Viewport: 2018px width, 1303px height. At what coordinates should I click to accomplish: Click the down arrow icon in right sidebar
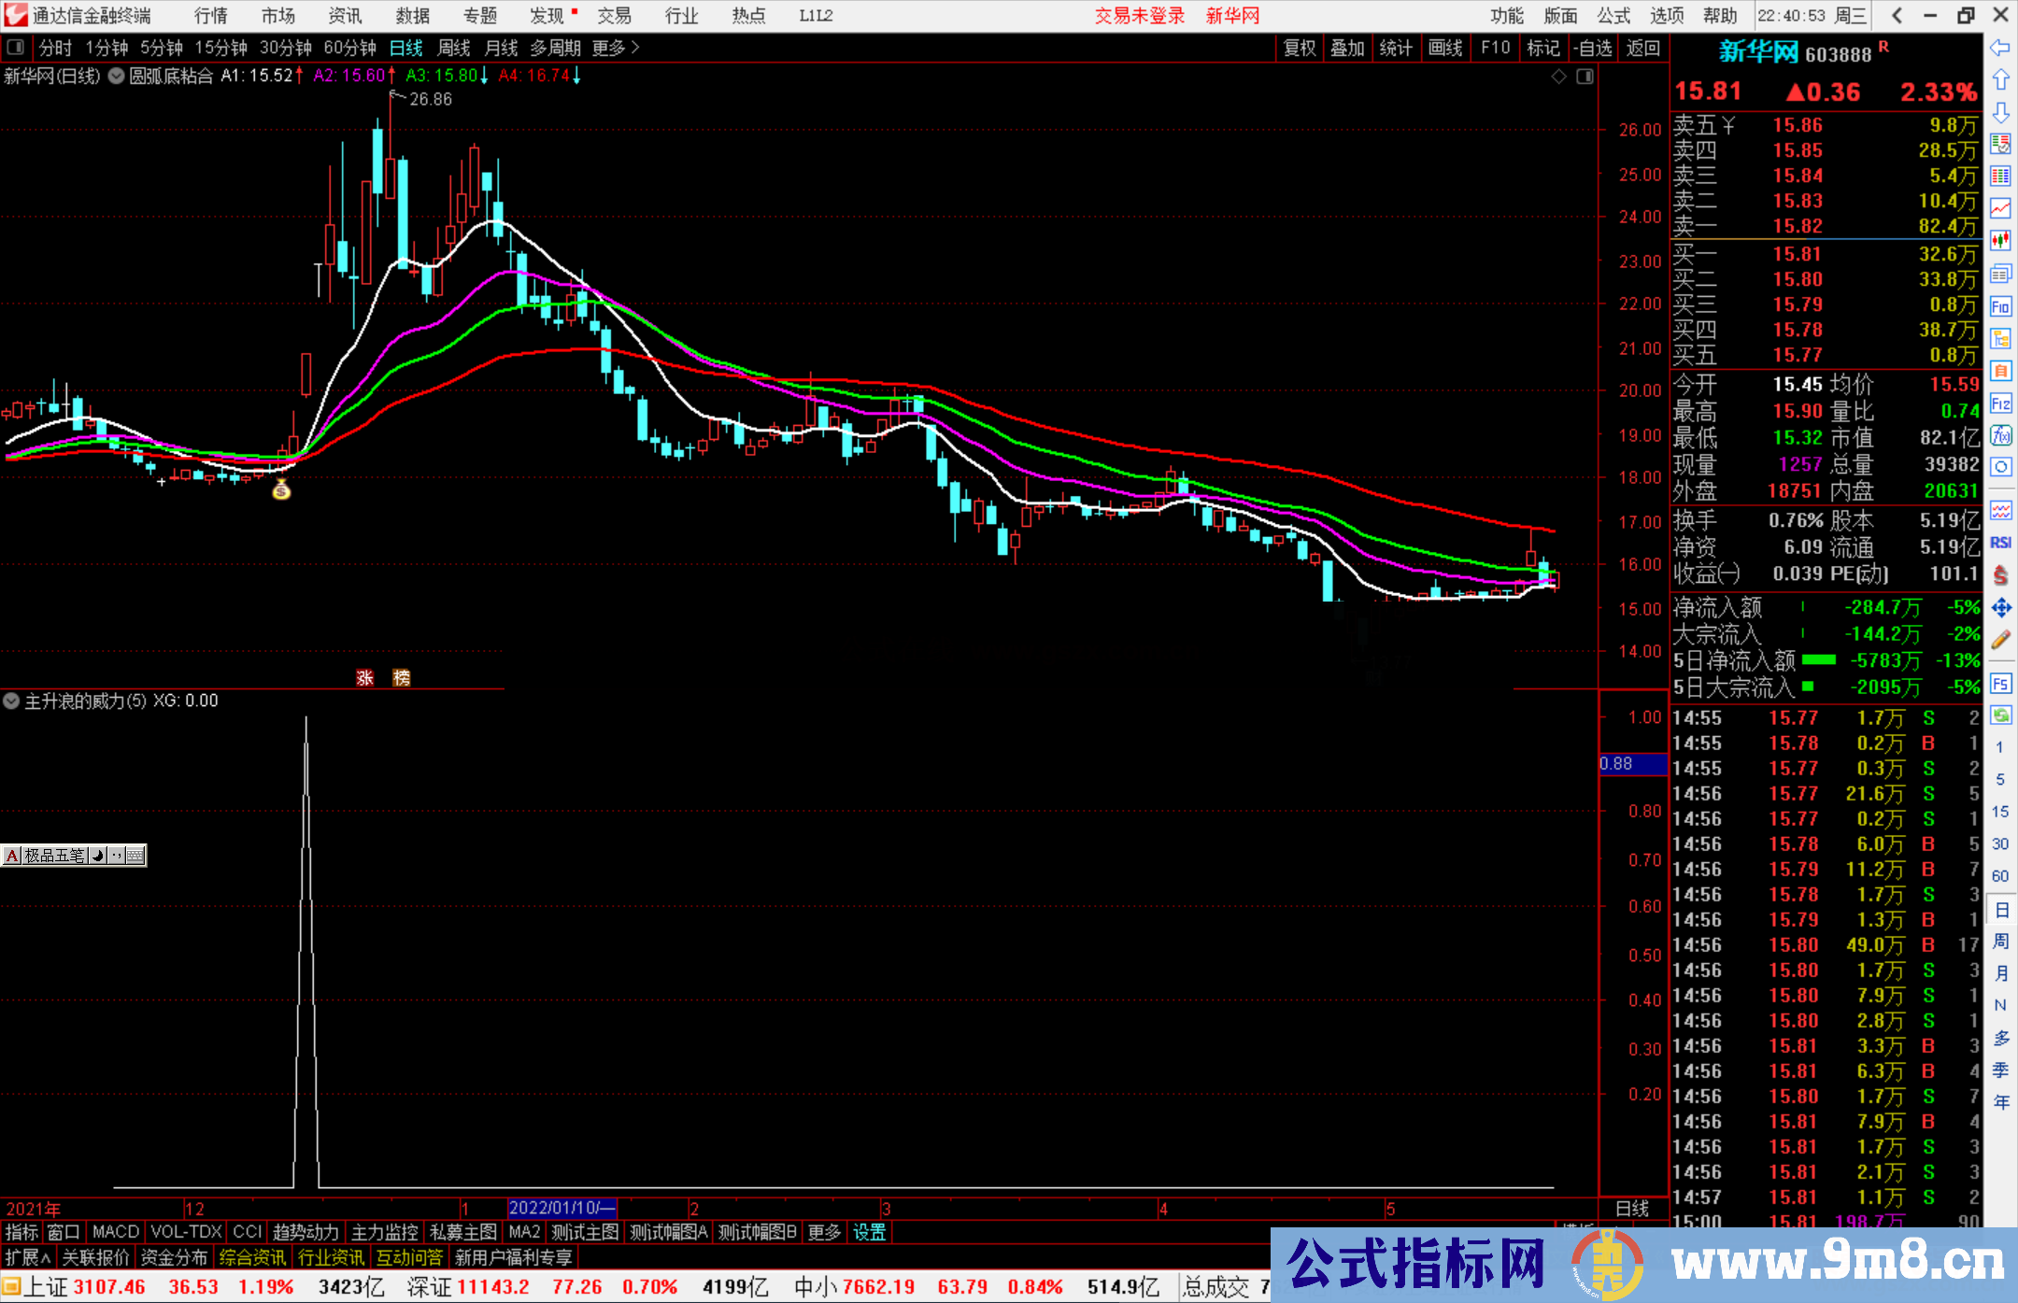coord(2000,113)
